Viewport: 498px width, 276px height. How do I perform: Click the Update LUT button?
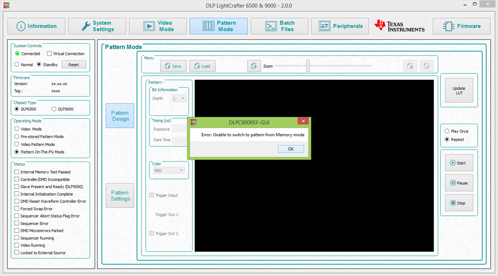pos(459,91)
